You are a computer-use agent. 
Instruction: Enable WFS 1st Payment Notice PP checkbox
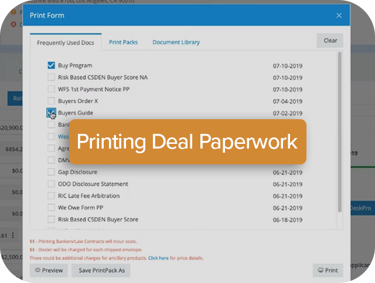(x=52, y=89)
